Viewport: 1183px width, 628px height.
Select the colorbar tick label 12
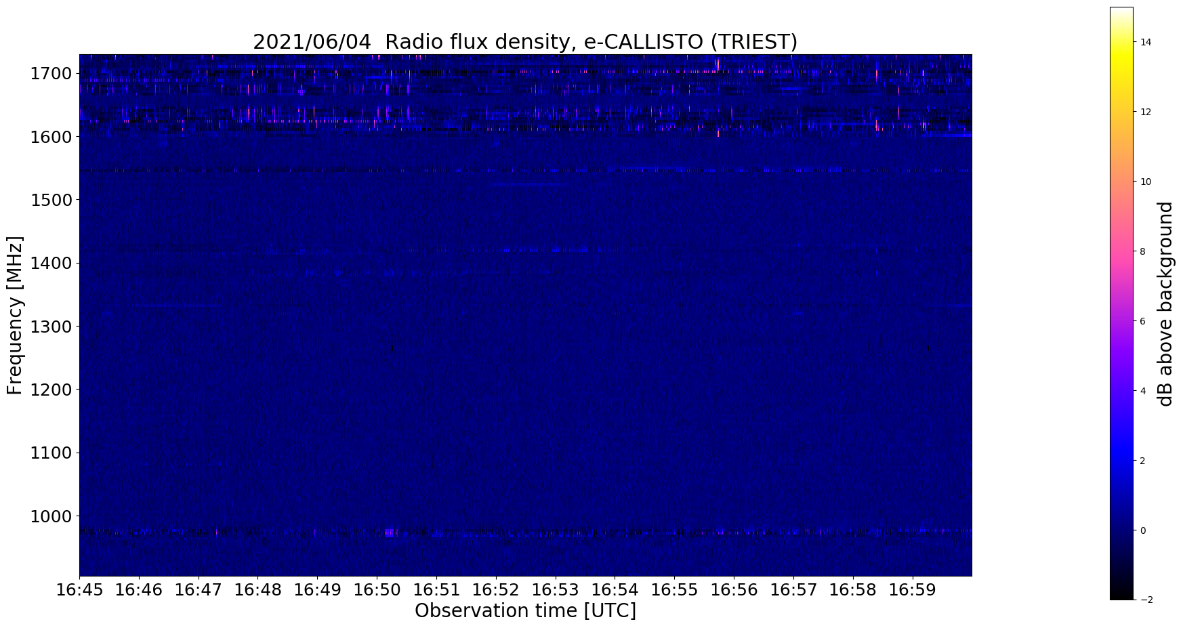tap(1145, 112)
